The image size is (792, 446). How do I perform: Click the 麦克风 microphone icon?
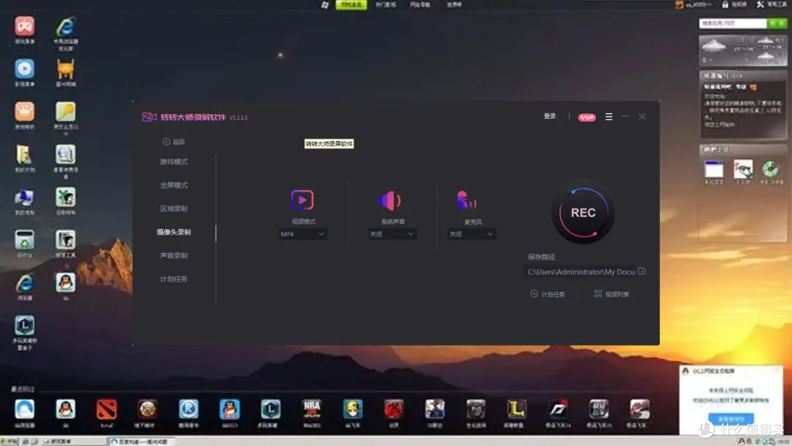pyautogui.click(x=466, y=200)
